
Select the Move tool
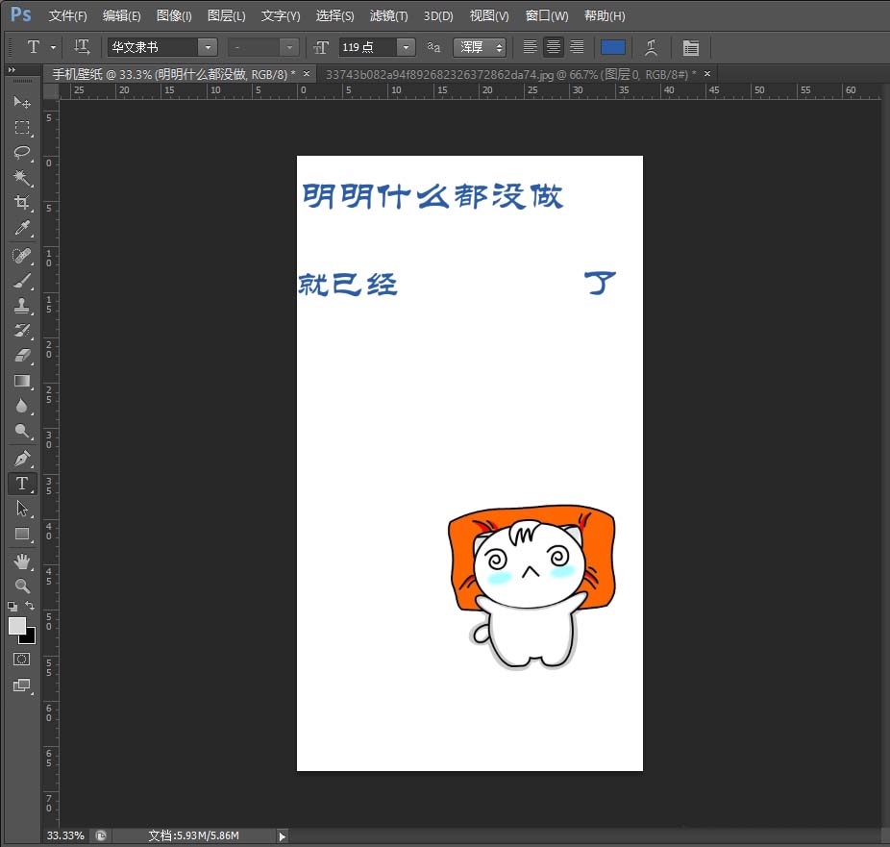click(22, 103)
